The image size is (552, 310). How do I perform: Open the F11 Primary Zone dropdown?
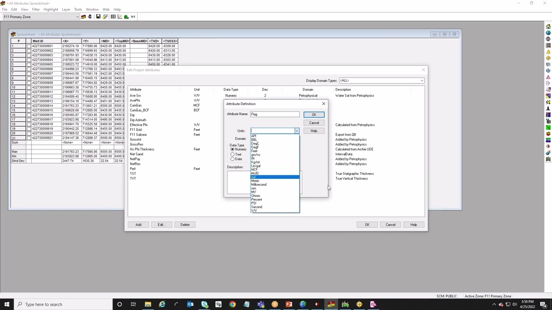[77, 17]
